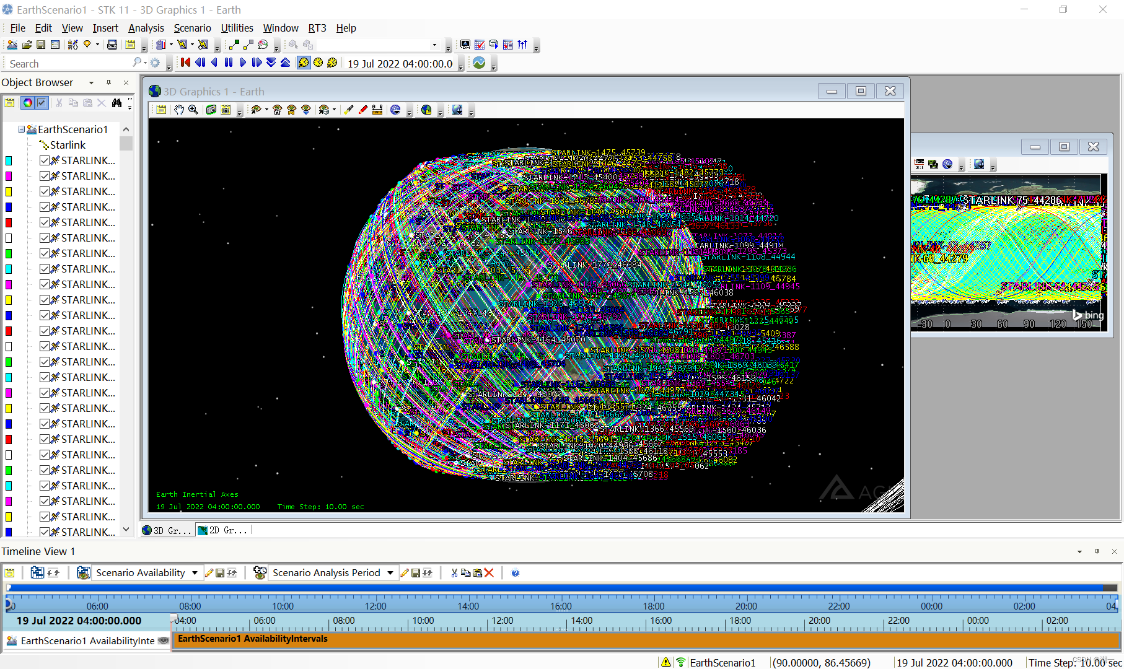Toggle the third STARLINK satellite checkbox
This screenshot has width=1124, height=669.
[x=45, y=191]
